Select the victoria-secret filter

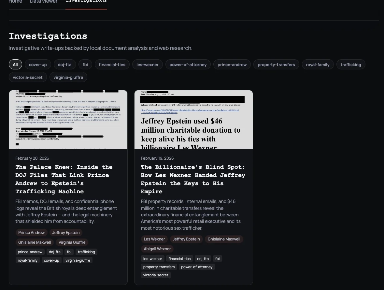coord(28,77)
